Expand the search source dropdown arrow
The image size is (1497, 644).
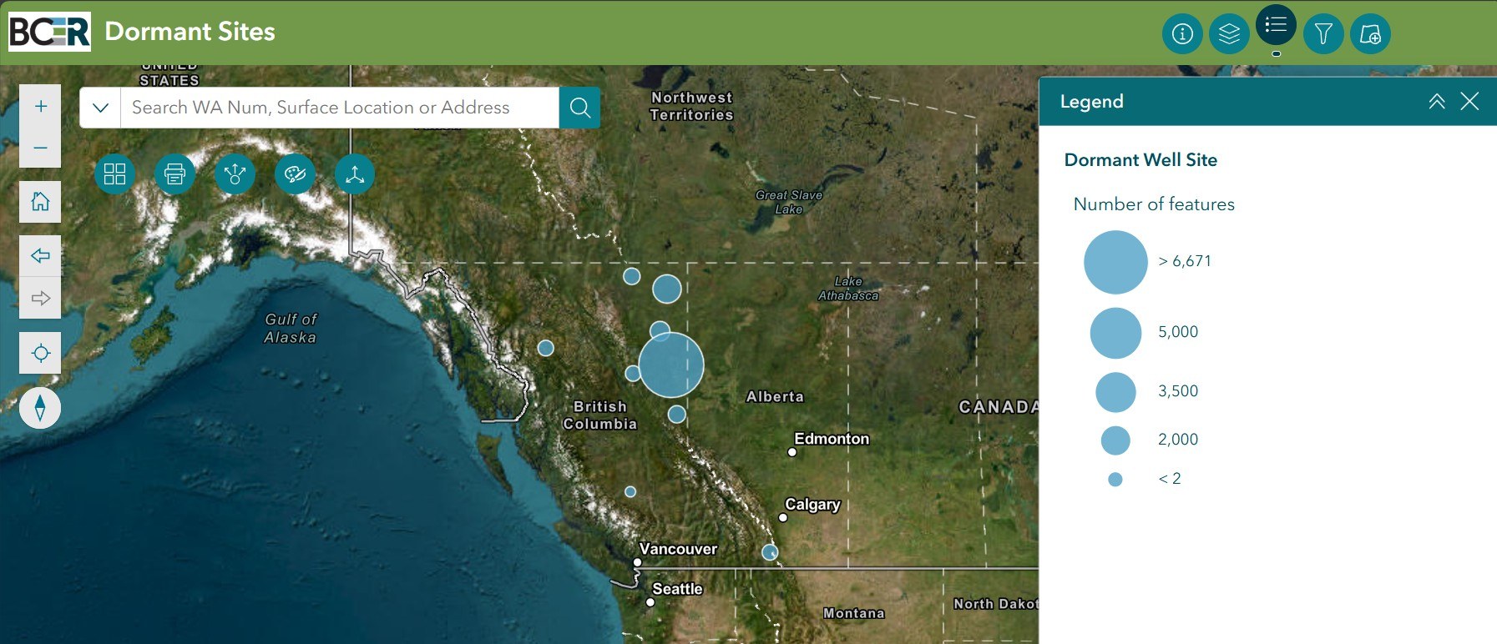[x=100, y=108]
